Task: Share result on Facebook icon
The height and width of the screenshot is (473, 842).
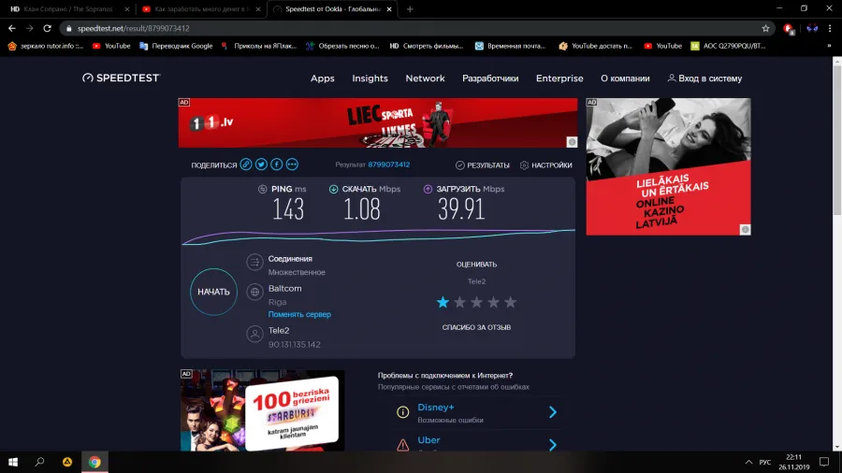Action: pyautogui.click(x=277, y=165)
